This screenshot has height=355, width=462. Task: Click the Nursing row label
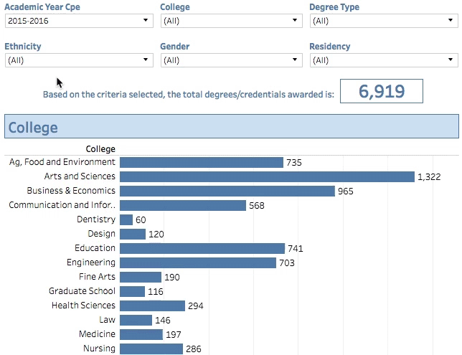pos(99,349)
